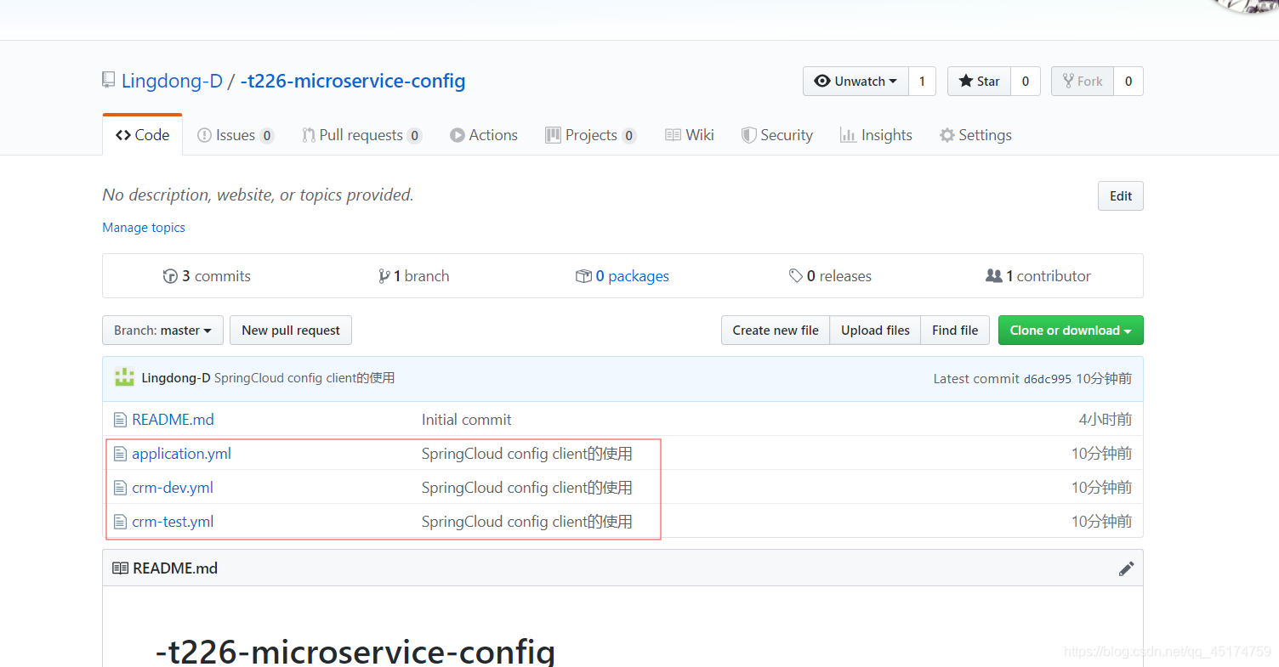Click the branch icon next to 1 branch
Image resolution: width=1279 pixels, height=667 pixels.
(384, 276)
